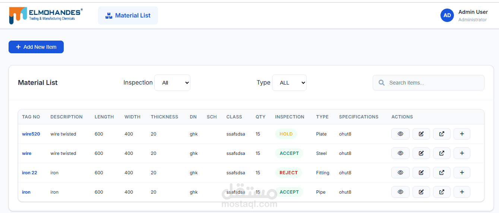Click the plus icon in the iron row
Image resolution: width=499 pixels, height=213 pixels.
coord(462,192)
